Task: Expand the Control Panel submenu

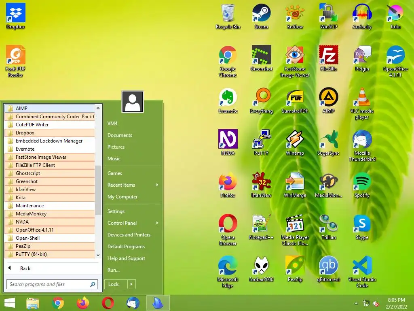Action: [x=133, y=223]
